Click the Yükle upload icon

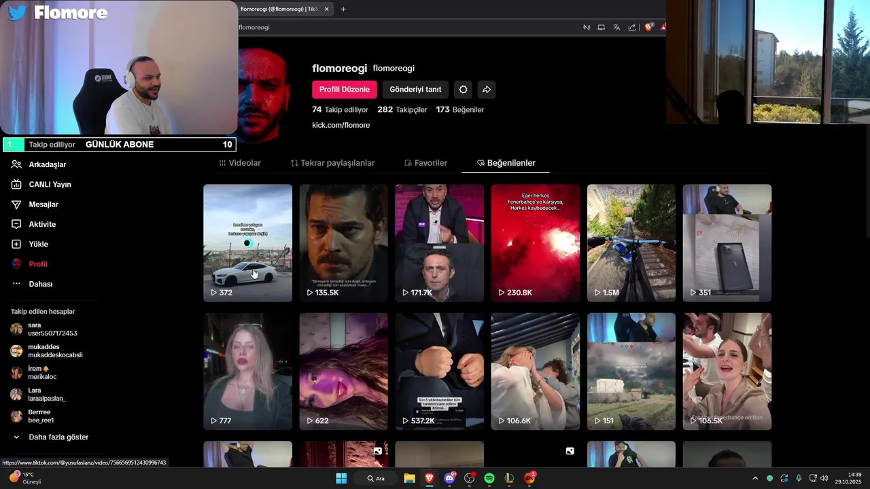tap(16, 244)
